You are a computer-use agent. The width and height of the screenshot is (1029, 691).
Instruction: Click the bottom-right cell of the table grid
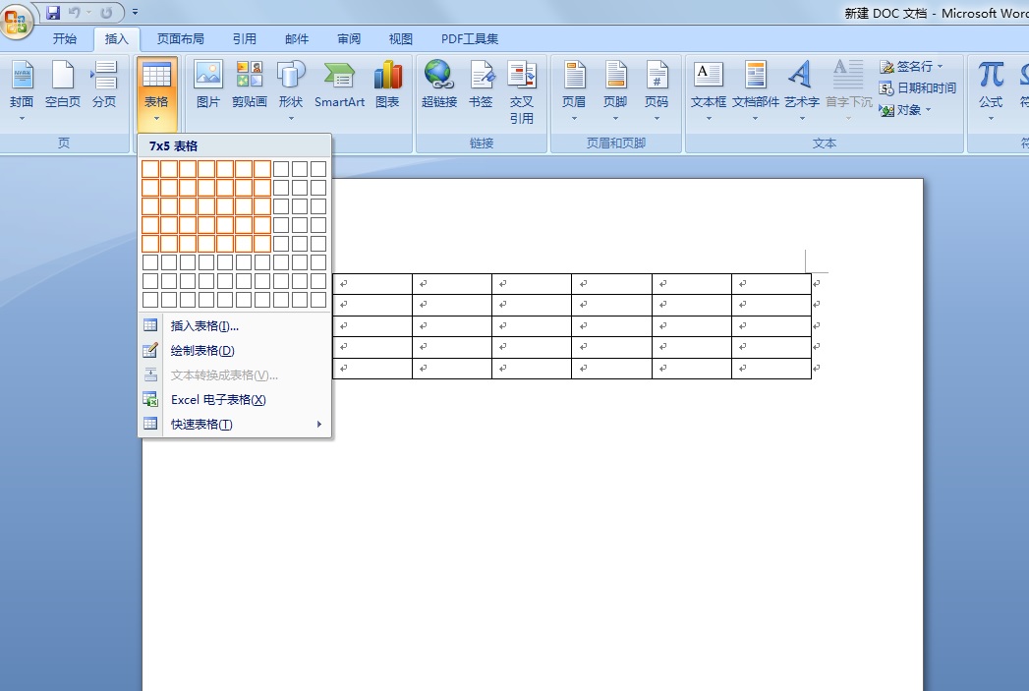tap(318, 300)
